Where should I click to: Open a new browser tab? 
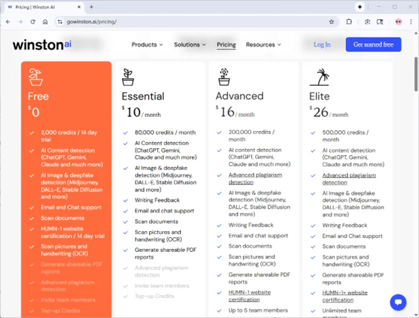tap(91, 7)
